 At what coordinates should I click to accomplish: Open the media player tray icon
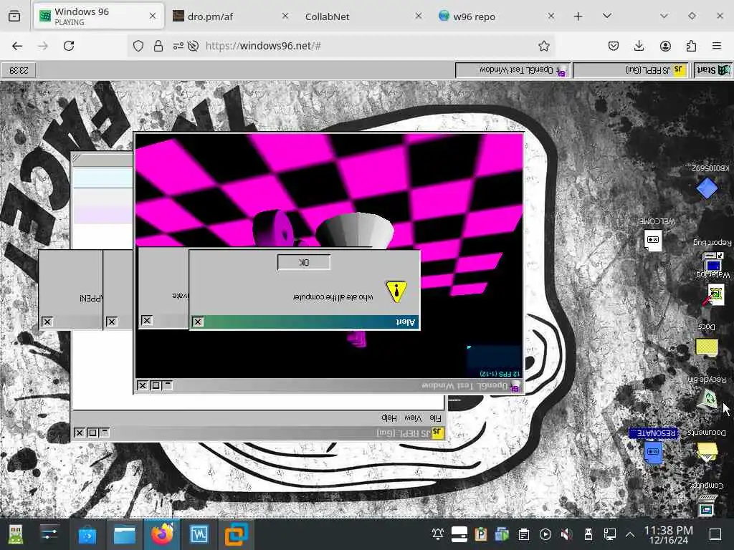545,534
